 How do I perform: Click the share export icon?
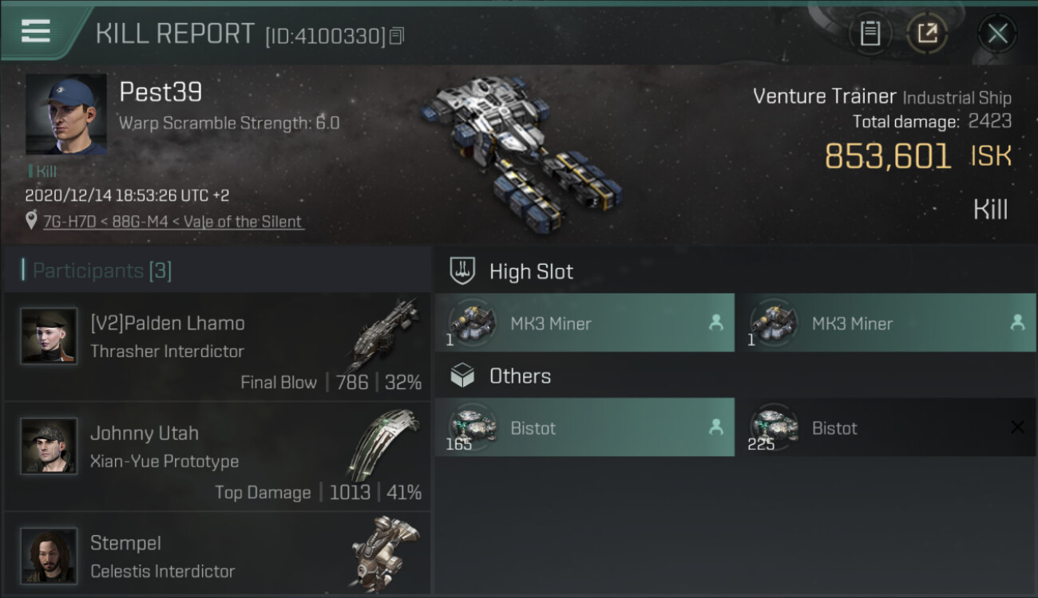[927, 33]
